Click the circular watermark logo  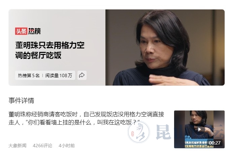pyautogui.click(x=139, y=132)
